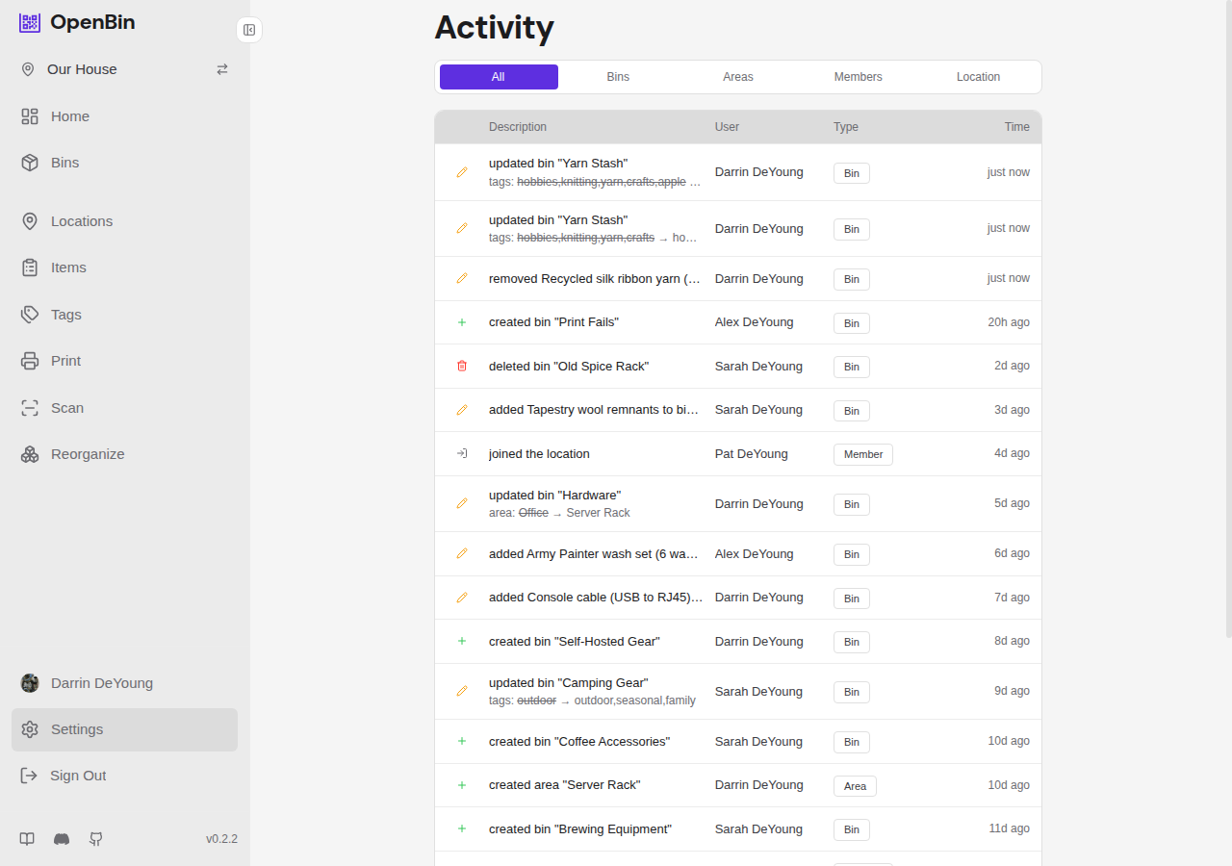Collapse the sidebar panel

[x=249, y=30]
